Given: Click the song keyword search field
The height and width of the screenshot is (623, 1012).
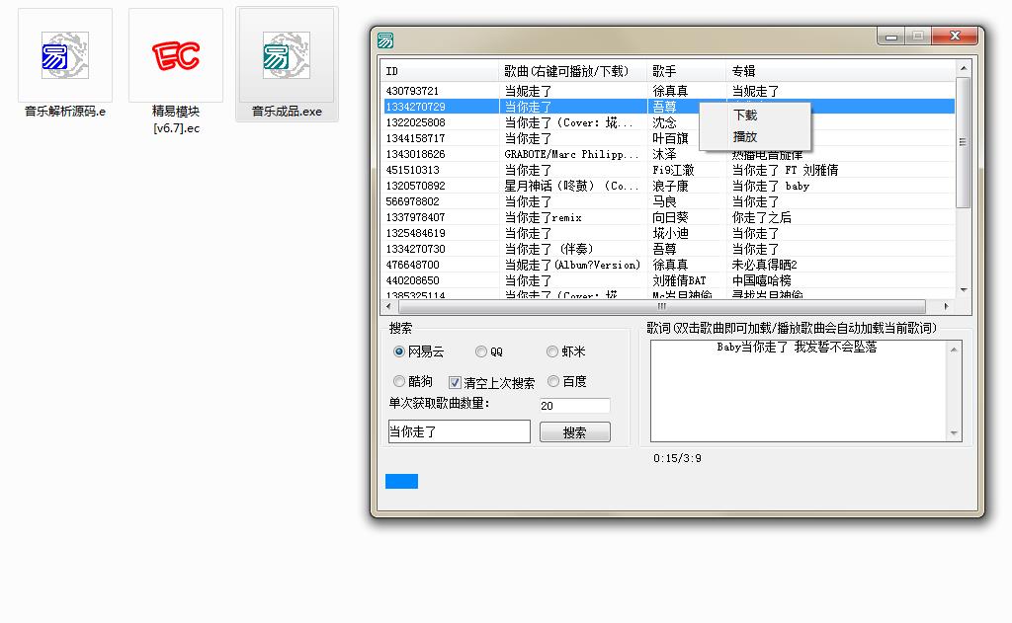Looking at the screenshot, I should point(459,431).
